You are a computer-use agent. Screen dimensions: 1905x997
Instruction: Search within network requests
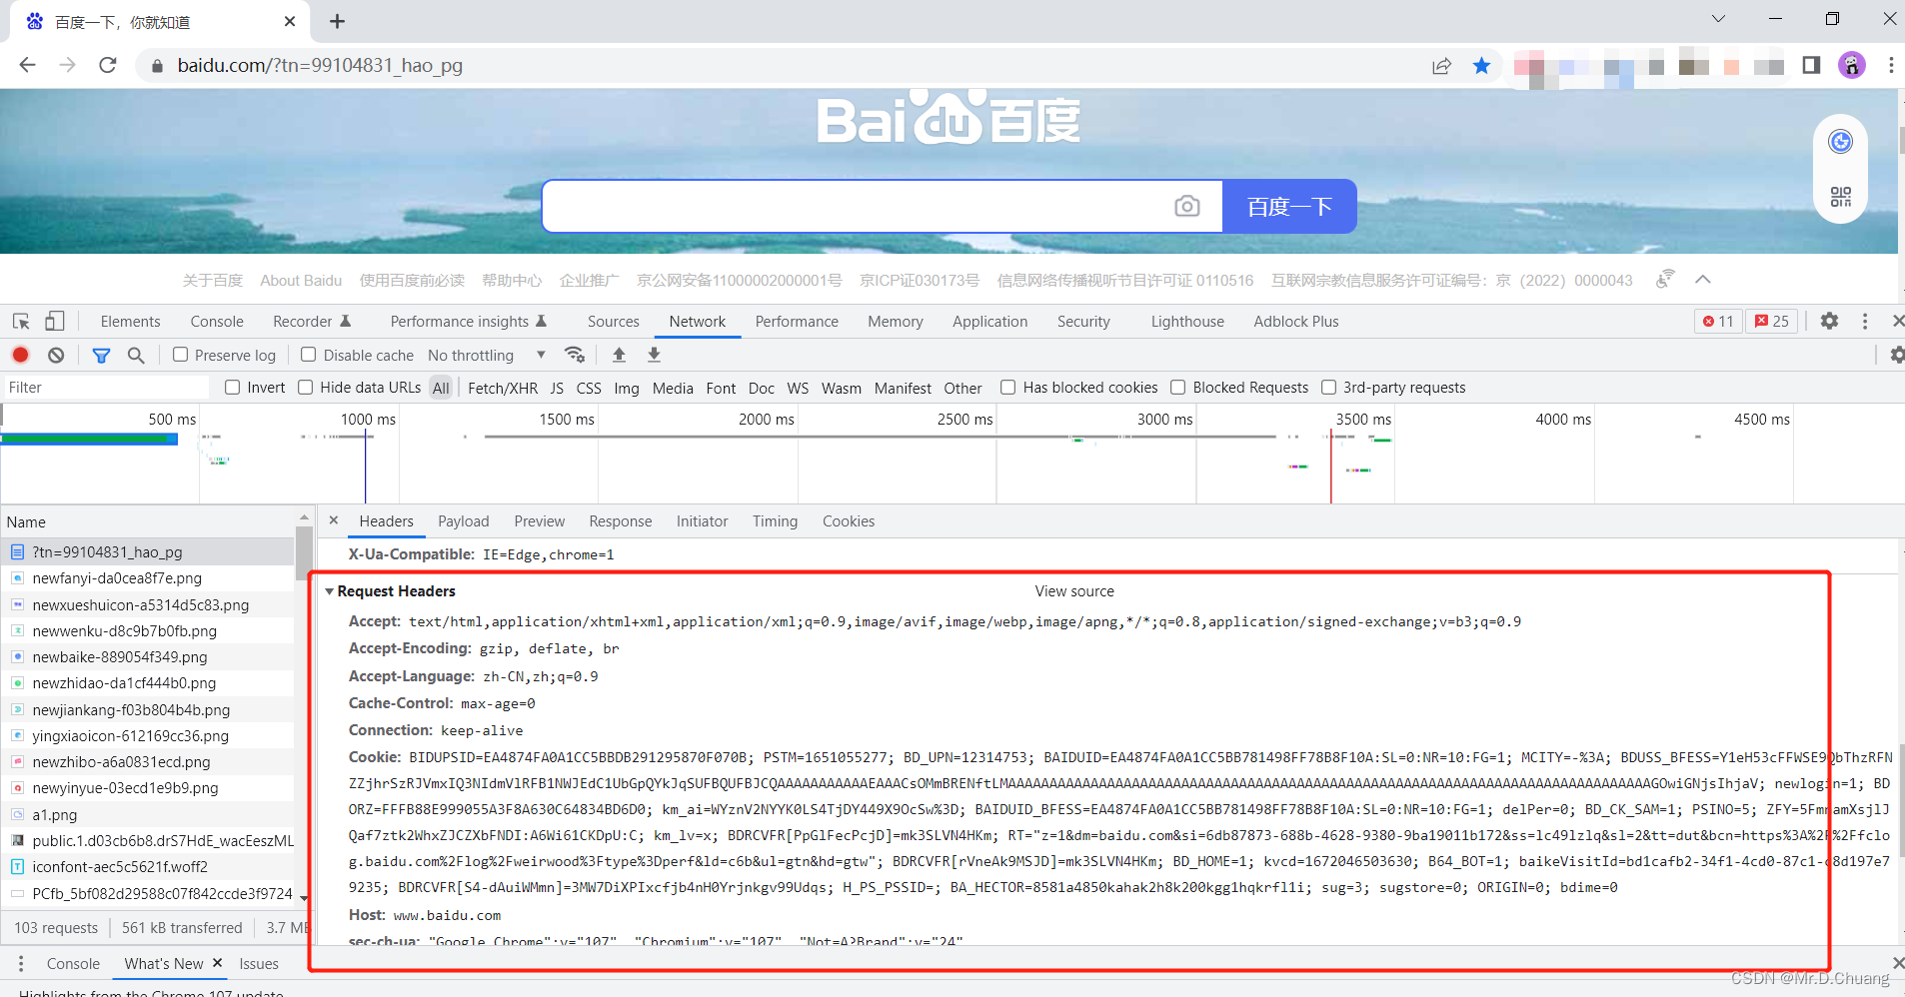point(136,355)
